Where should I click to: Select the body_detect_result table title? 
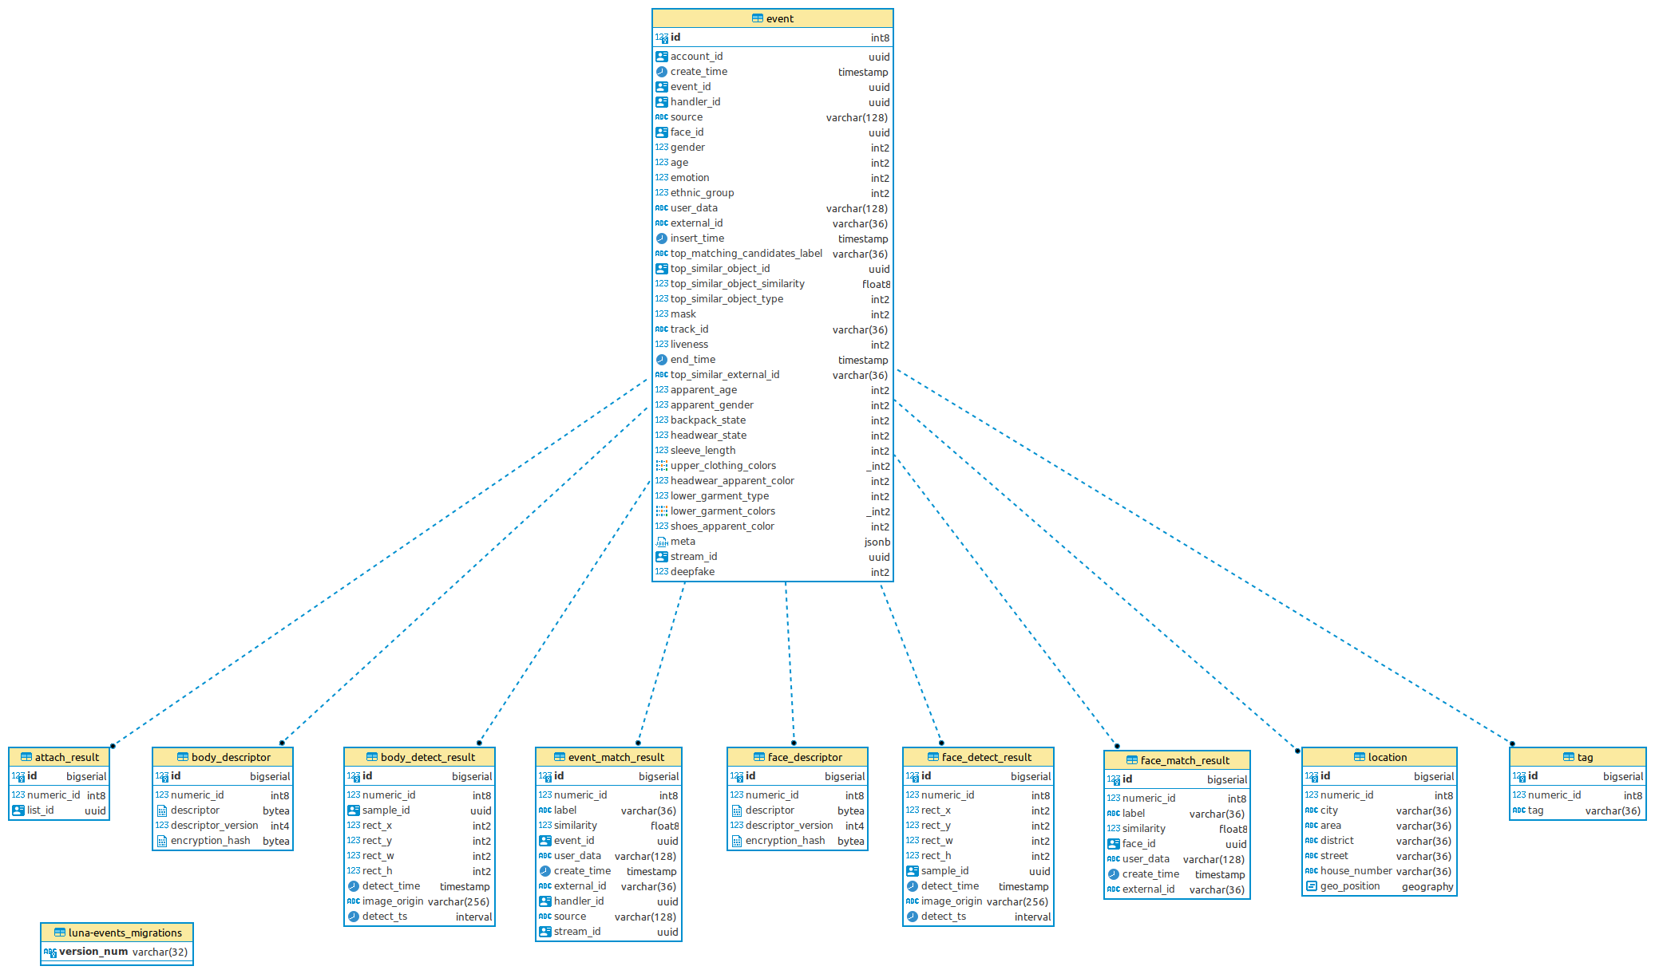[428, 757]
